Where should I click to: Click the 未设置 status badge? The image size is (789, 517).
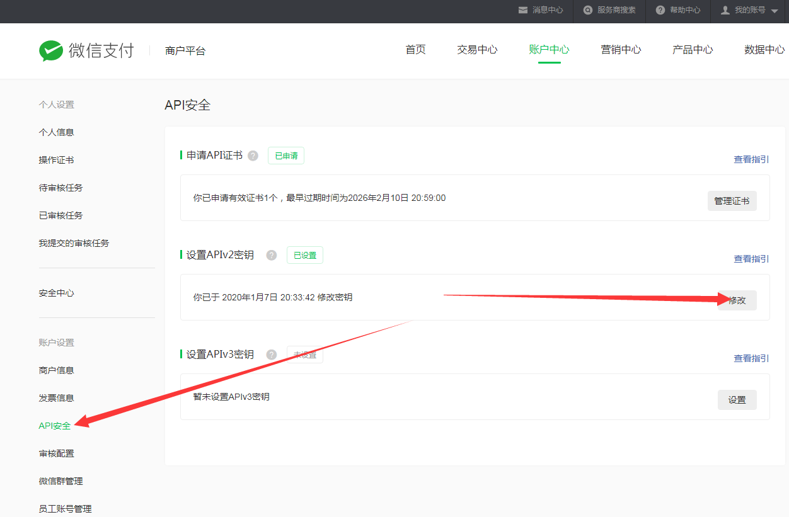coord(305,355)
